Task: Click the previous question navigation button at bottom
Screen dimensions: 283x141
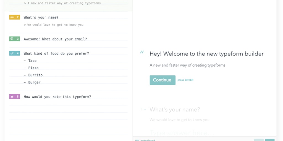Action: [x=259, y=140]
